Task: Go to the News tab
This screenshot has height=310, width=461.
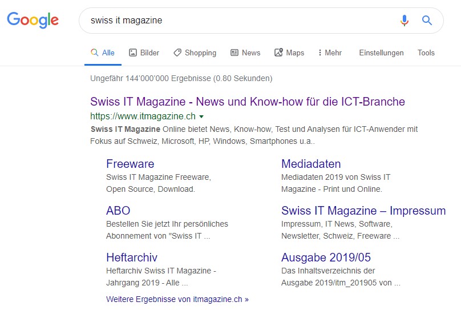Action: click(245, 53)
